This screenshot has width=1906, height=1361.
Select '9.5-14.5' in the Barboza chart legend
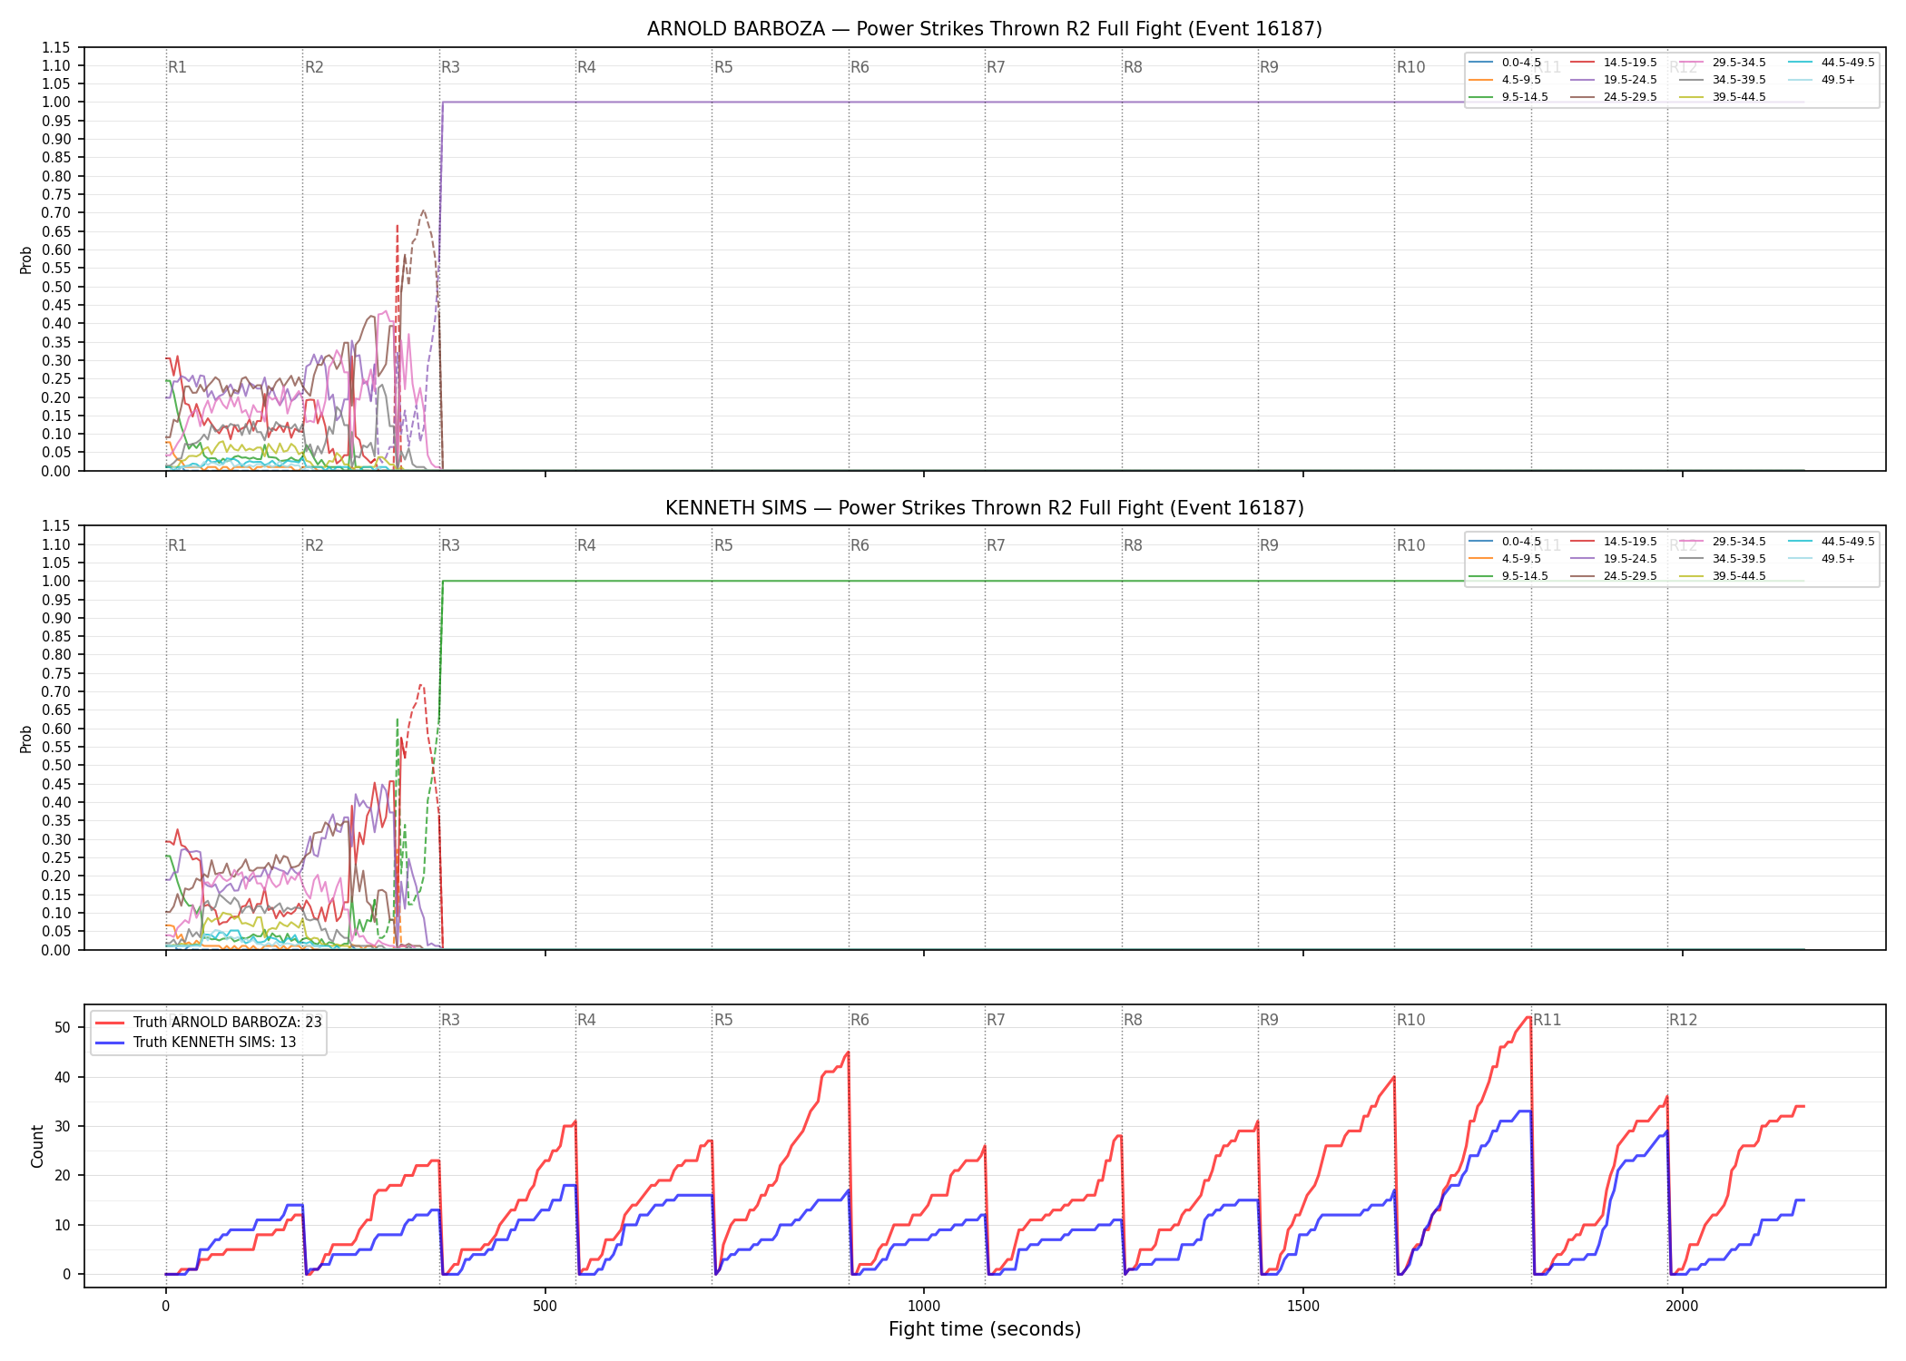(x=1525, y=97)
